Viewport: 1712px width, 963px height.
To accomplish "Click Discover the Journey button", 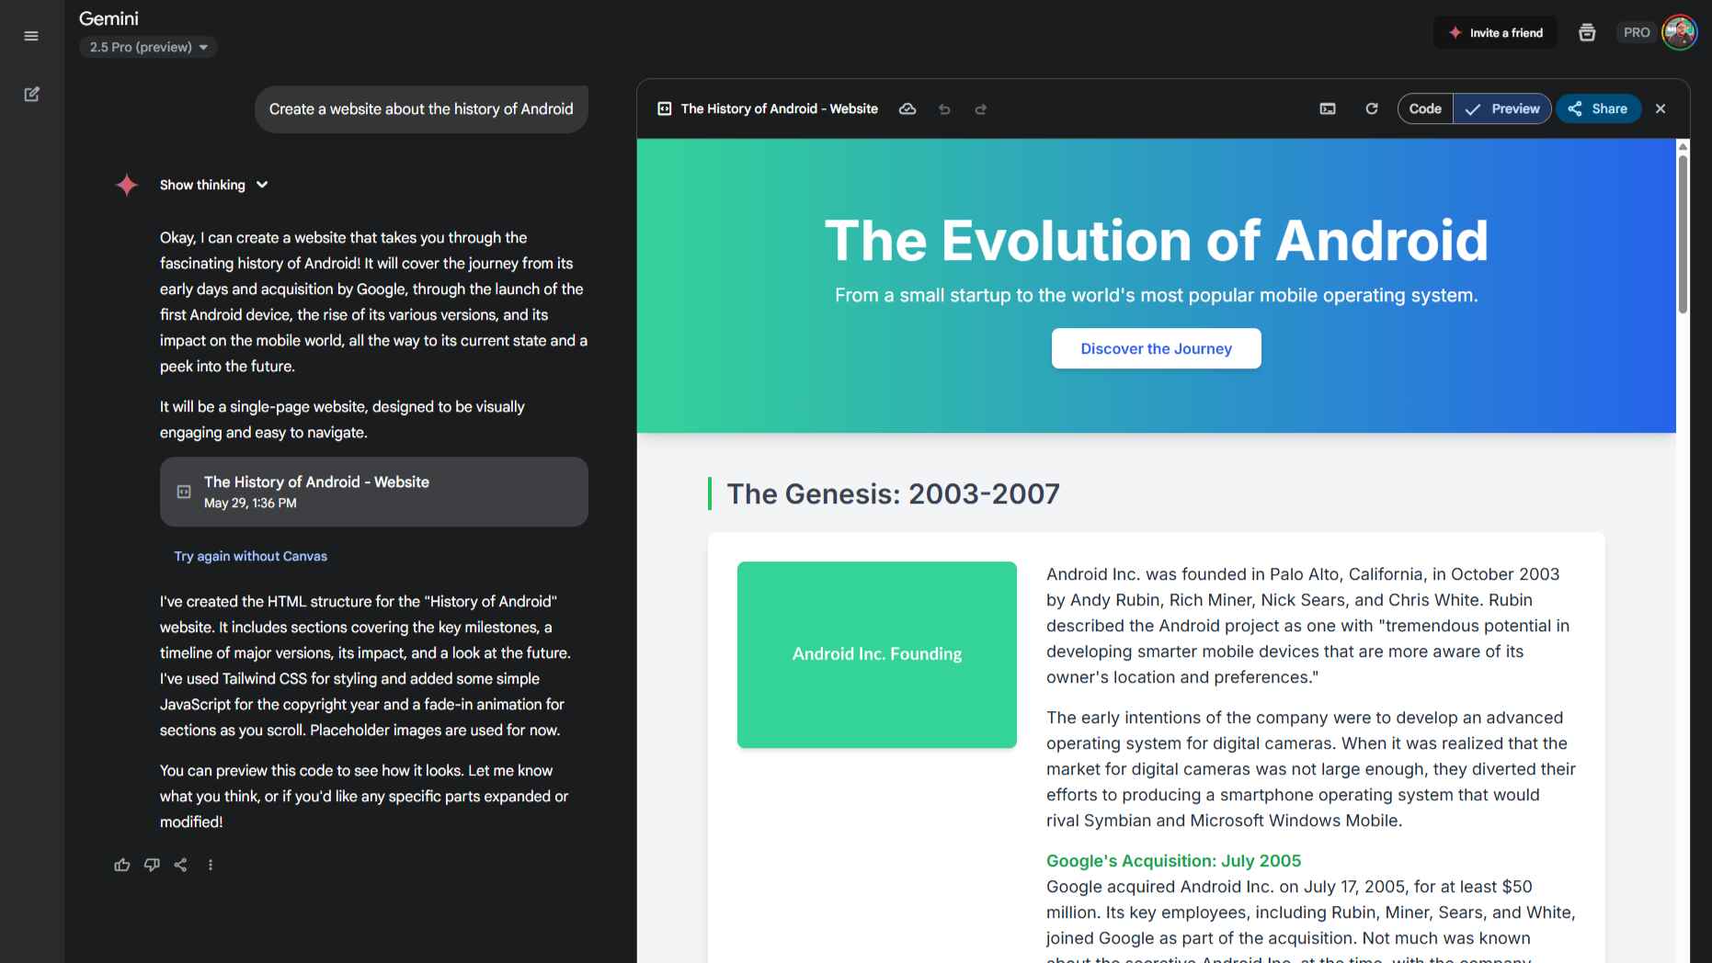I will click(x=1156, y=348).
